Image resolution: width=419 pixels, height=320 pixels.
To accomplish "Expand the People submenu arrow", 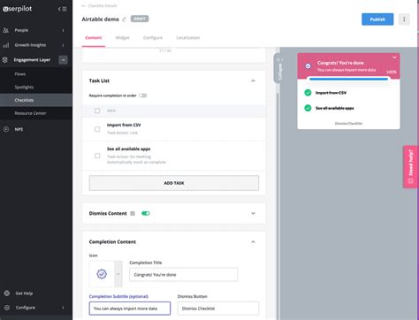I will click(63, 30).
